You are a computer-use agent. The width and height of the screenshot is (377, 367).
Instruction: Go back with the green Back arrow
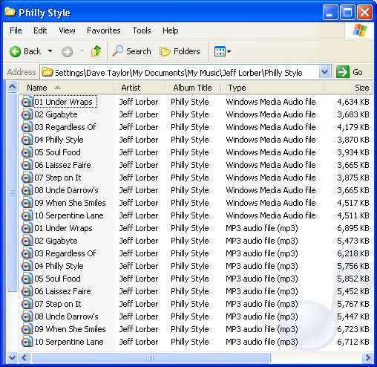click(x=15, y=52)
